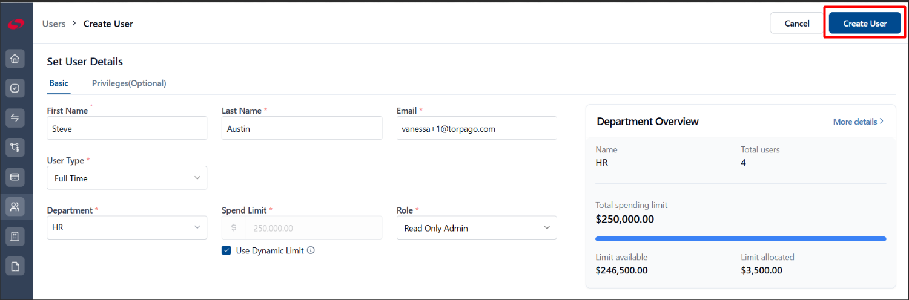Uncheck the Use Dynamic Limit checkbox
909x300 pixels.
click(x=226, y=250)
